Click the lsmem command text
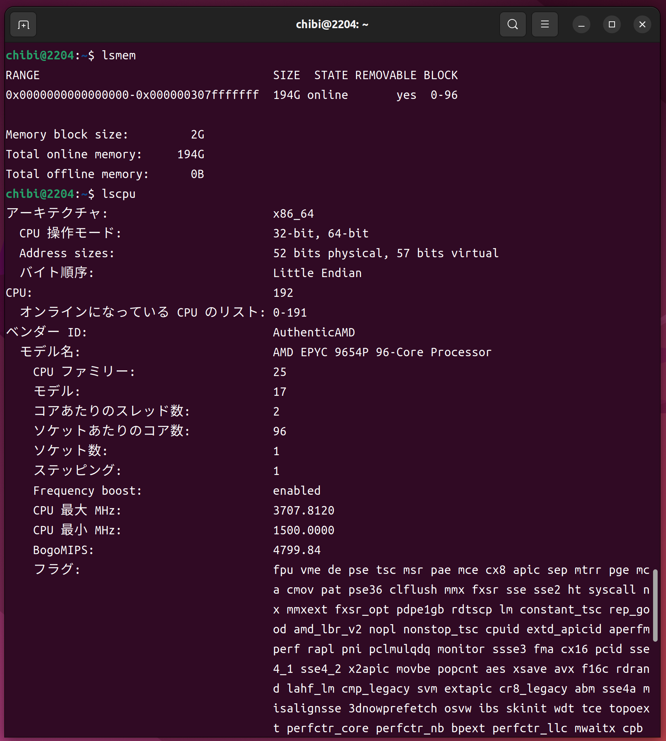Viewport: 666px width, 741px height. pos(119,56)
